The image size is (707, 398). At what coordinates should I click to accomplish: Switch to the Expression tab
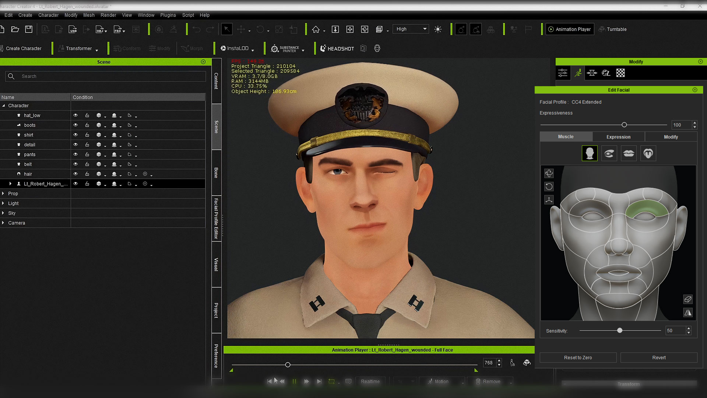coord(618,137)
